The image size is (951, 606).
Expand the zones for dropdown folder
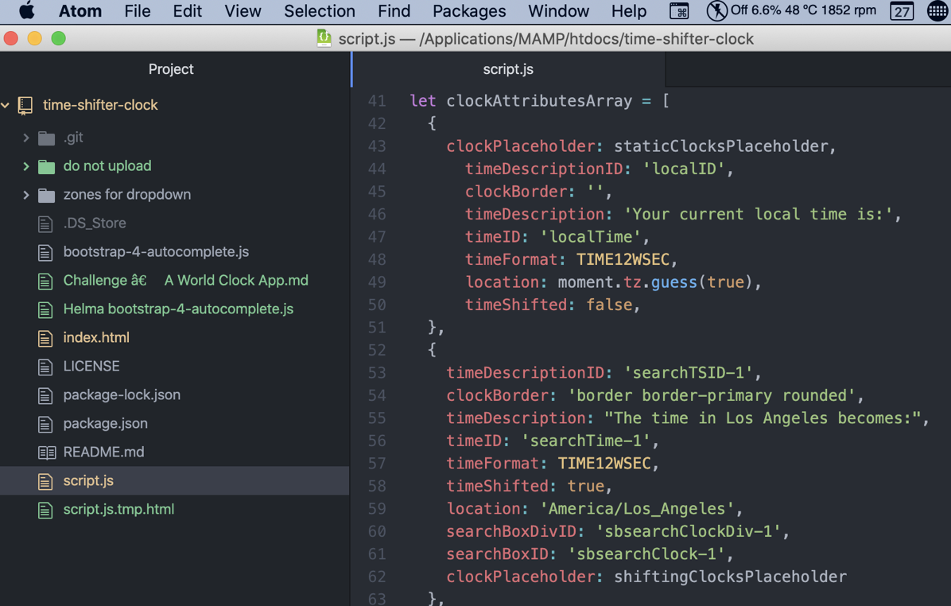(x=26, y=195)
